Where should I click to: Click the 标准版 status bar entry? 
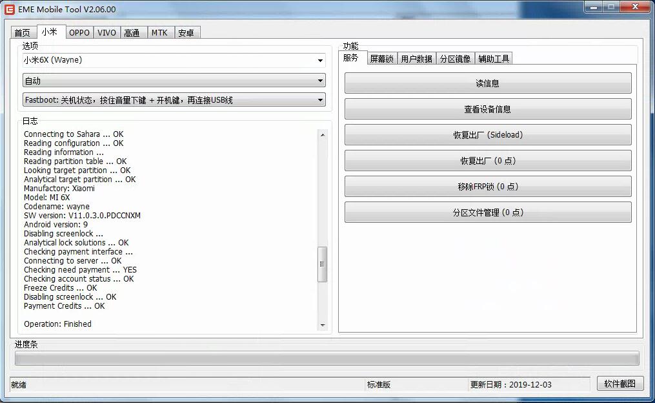coord(379,385)
